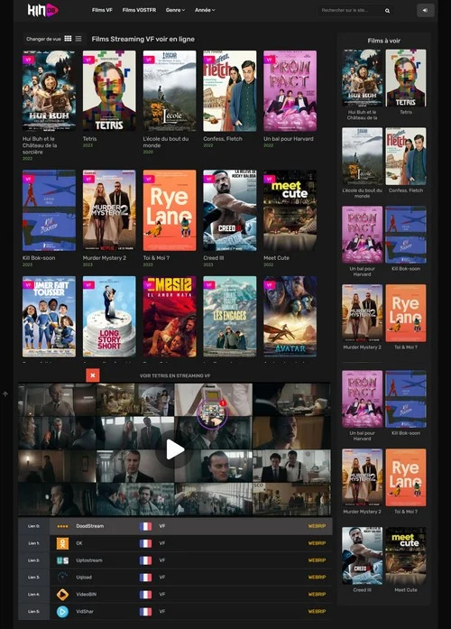Open the Tetris poster in main grid
Viewport: 451px width, 629px height.
pos(109,90)
